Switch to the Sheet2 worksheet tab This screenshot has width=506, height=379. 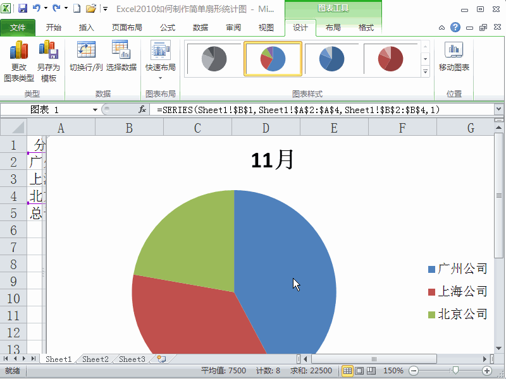[94, 359]
